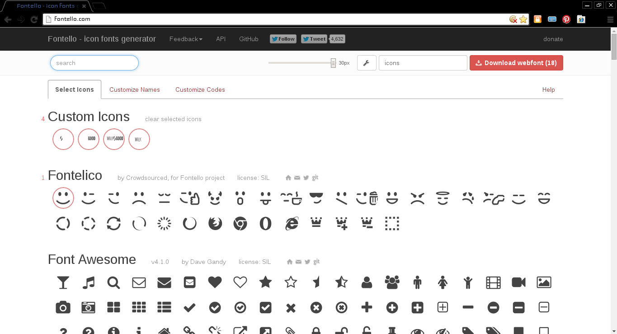Deselect the WALK custom icon
The height and width of the screenshot is (334, 617).
pyautogui.click(x=139, y=139)
